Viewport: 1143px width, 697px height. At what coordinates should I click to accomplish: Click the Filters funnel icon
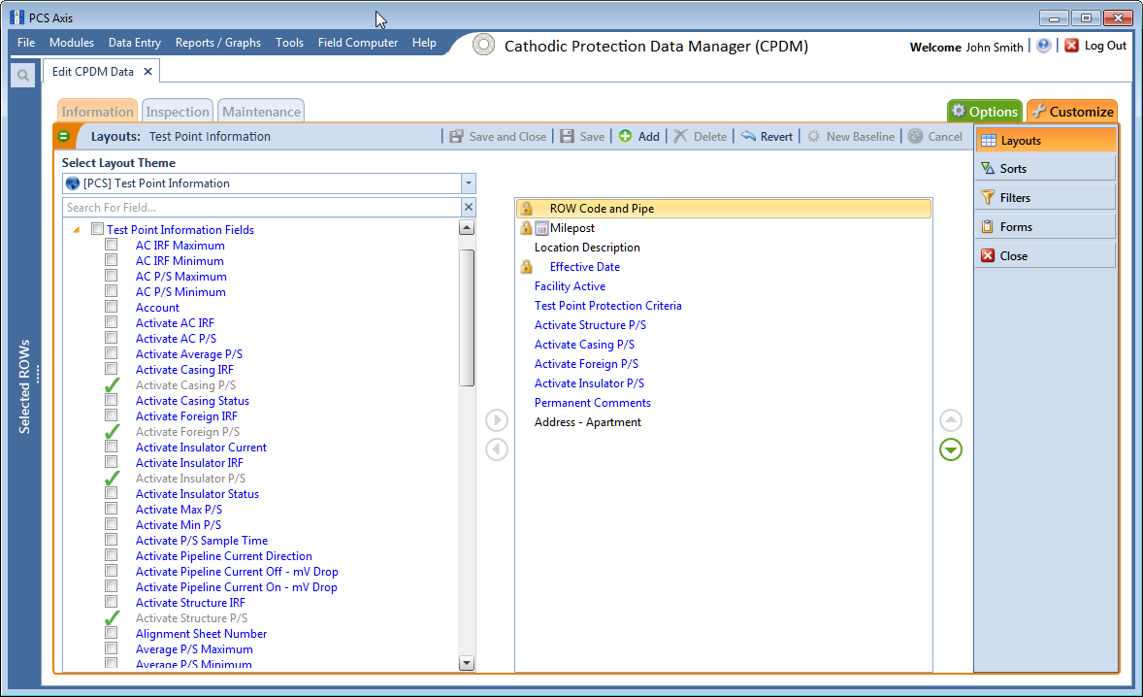click(988, 198)
